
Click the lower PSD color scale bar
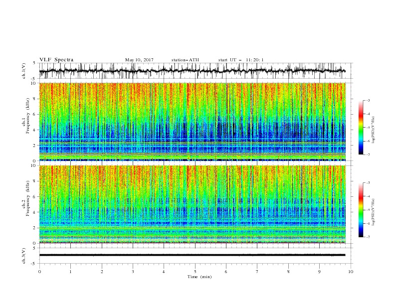[x=361, y=210]
